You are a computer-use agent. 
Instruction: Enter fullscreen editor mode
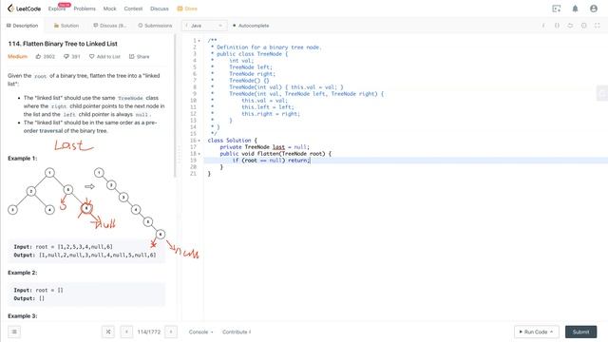[x=598, y=26]
